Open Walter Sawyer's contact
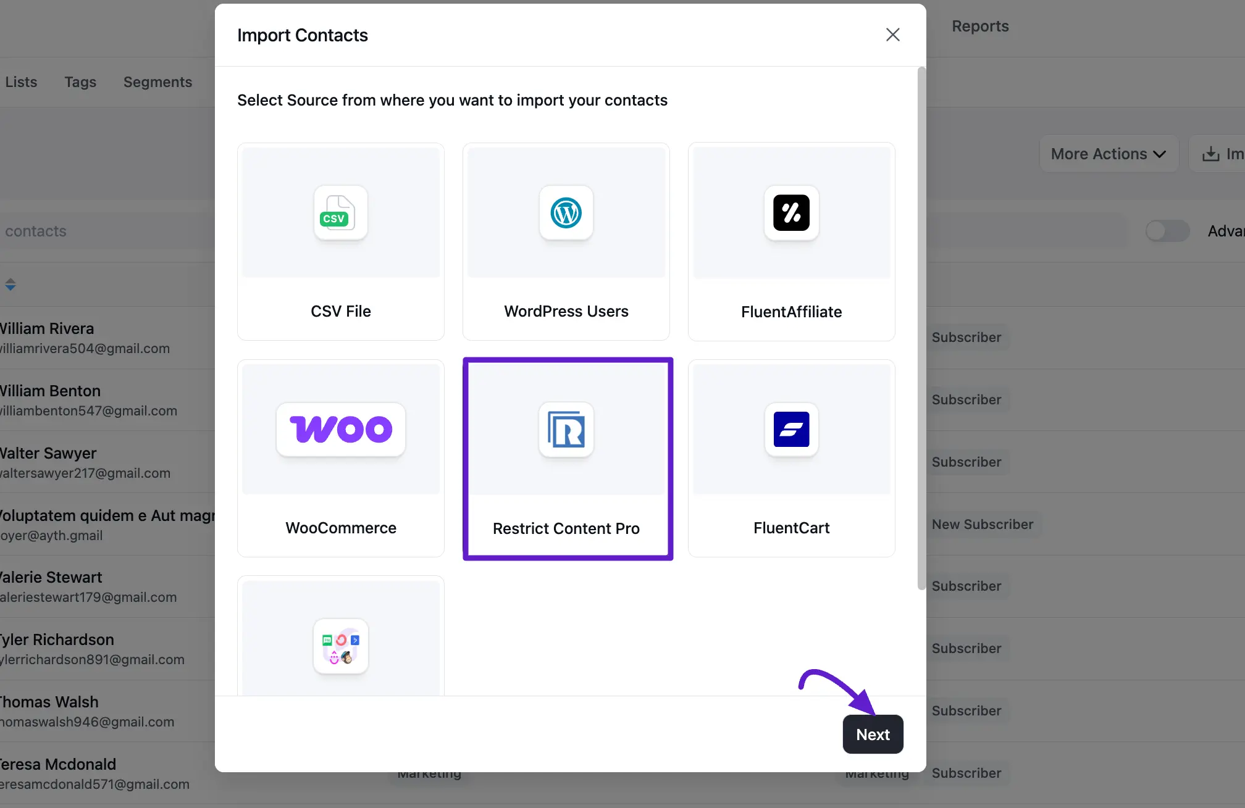The width and height of the screenshot is (1245, 808). (48, 453)
